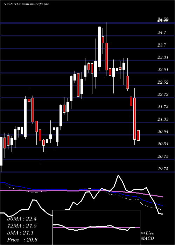Select the 23.7 price axis label

[162, 45]
